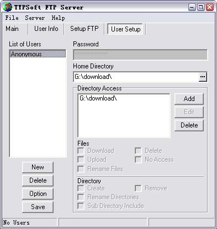
Task: Open the Server menu
Action: coord(35,18)
